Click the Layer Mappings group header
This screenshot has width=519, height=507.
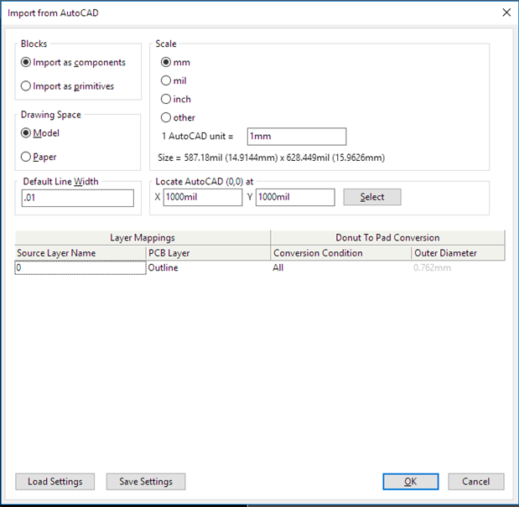tap(143, 238)
